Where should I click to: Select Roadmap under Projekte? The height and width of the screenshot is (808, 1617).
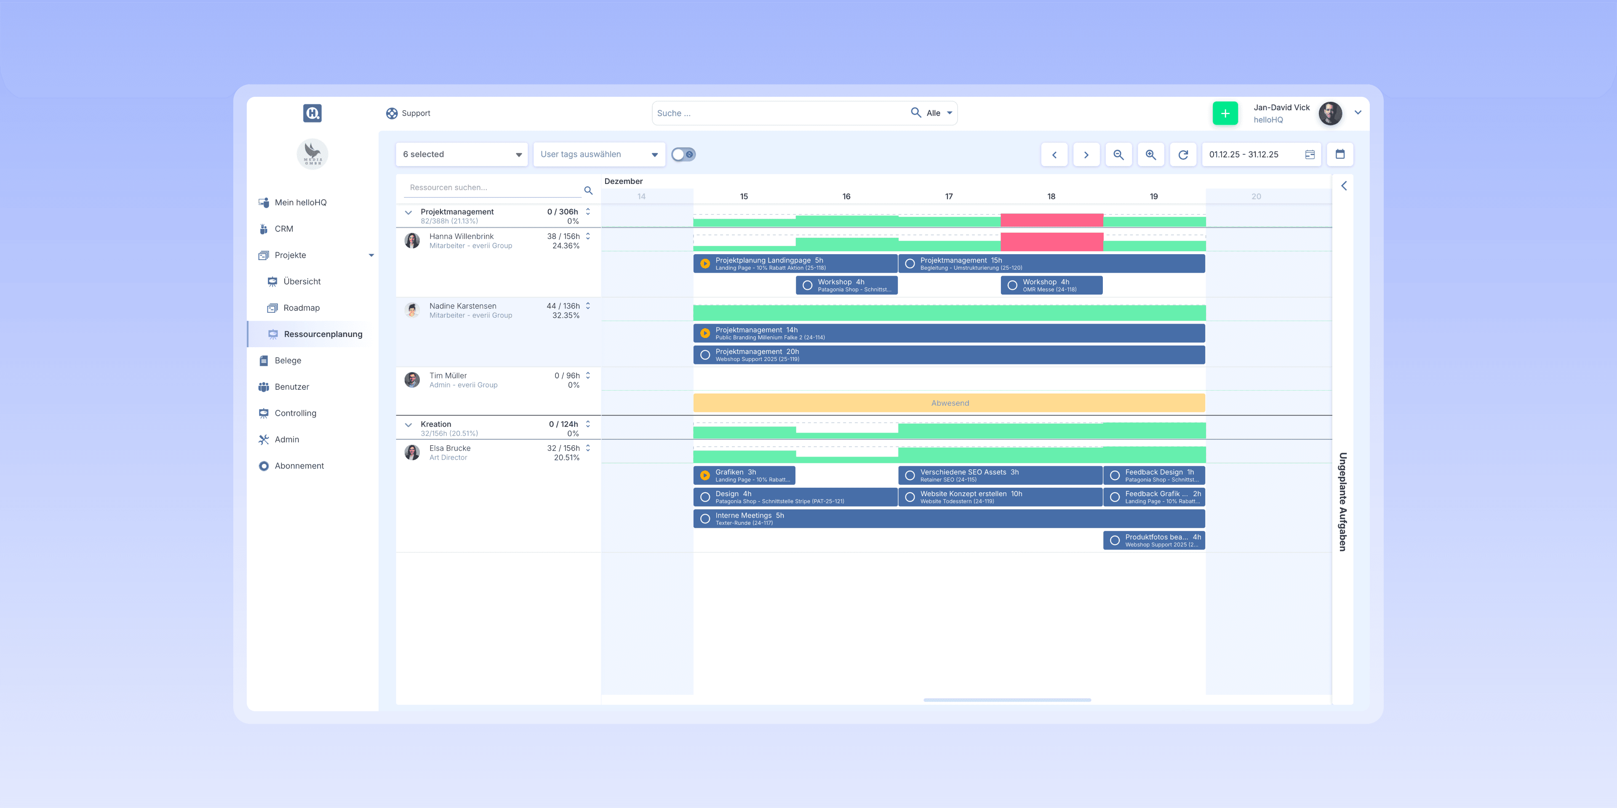[302, 307]
